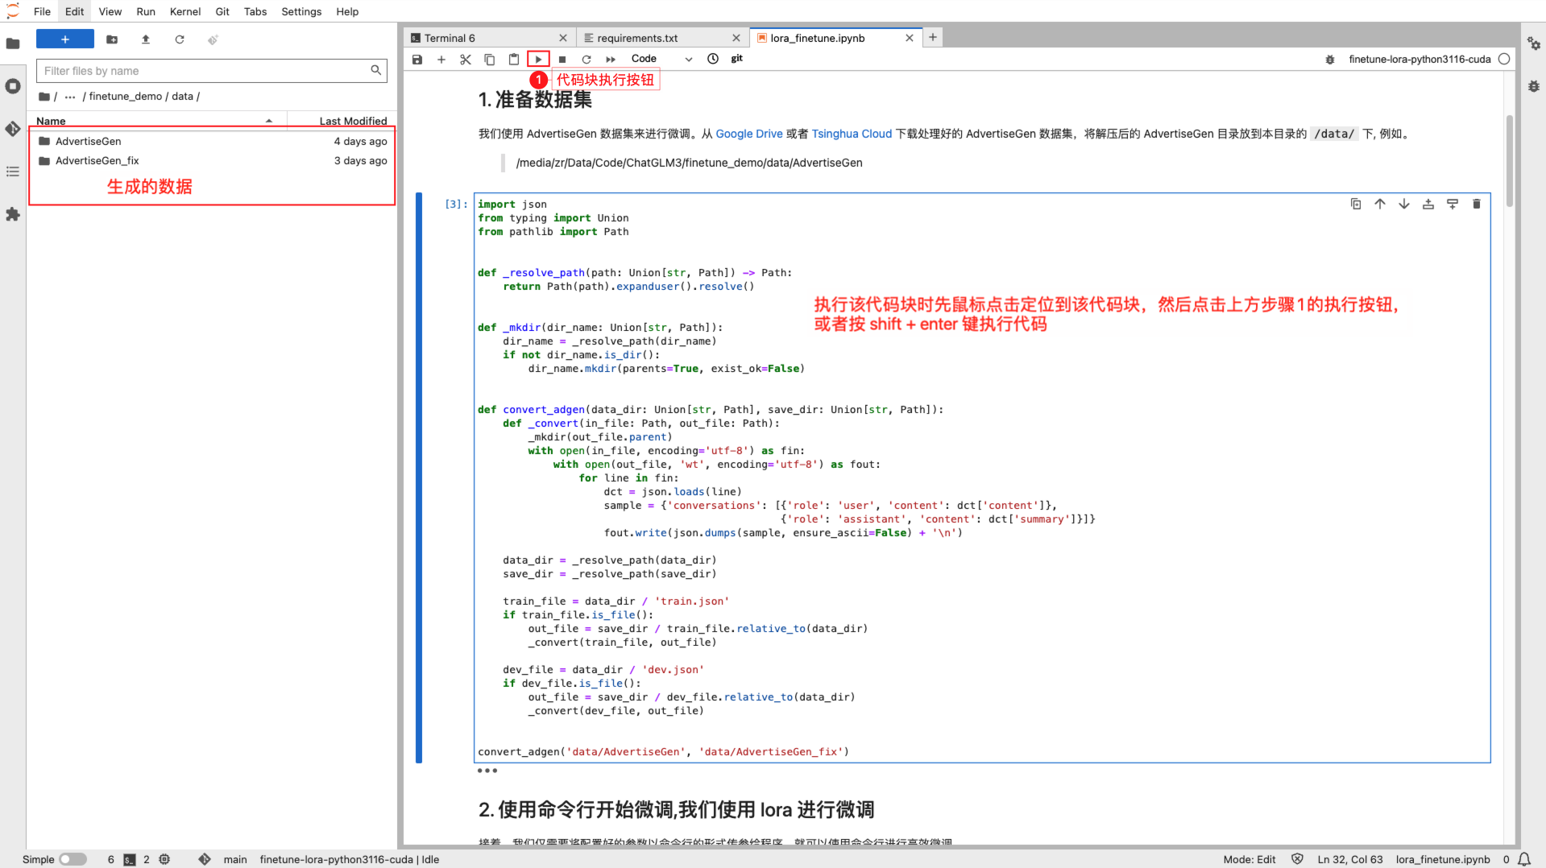Open the AdvertiseGen_fix folder

pos(97,161)
